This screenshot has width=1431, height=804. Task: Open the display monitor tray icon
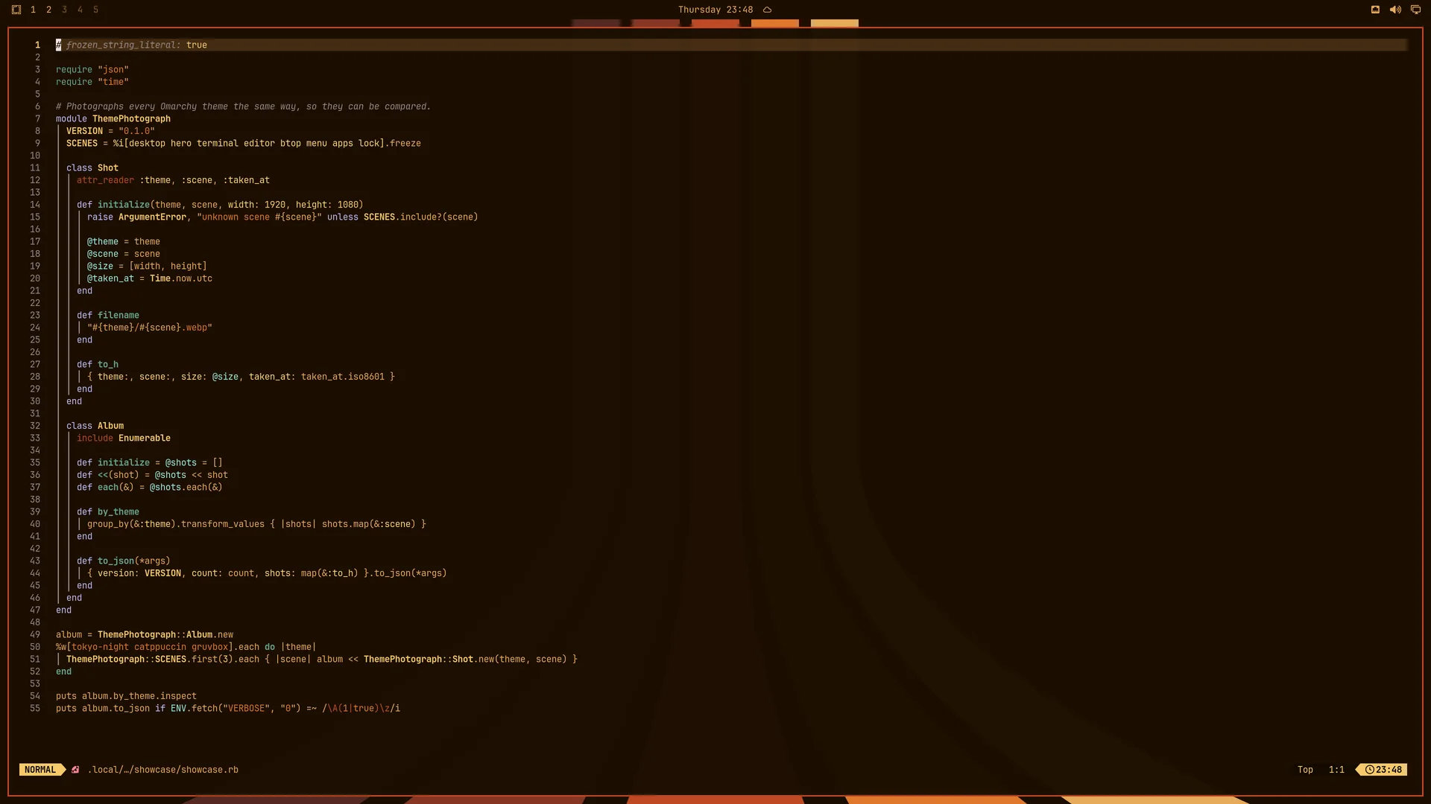point(1415,10)
